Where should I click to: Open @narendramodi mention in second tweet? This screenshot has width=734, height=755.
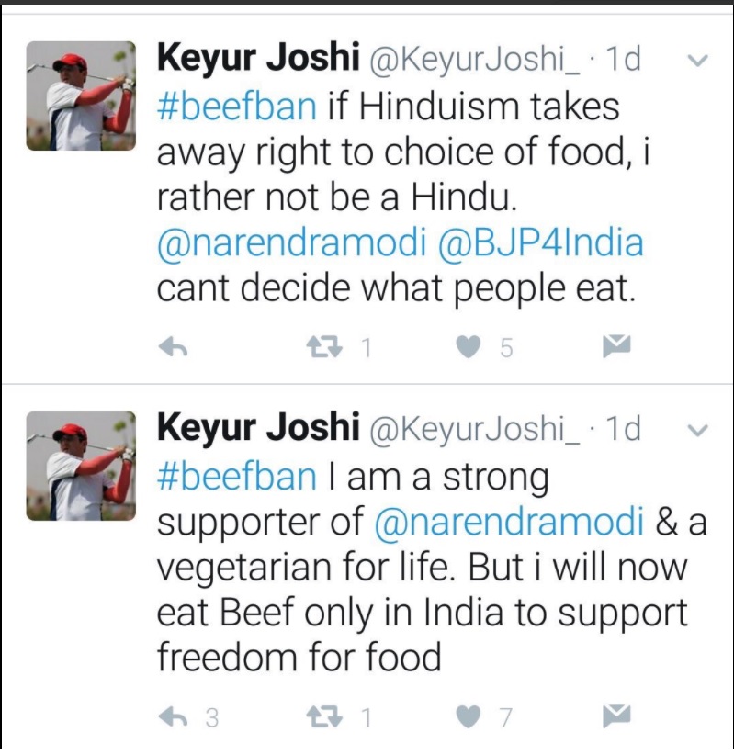[x=510, y=522]
